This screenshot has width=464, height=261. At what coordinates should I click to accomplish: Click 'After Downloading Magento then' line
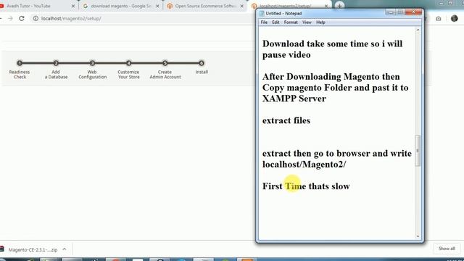331,77
